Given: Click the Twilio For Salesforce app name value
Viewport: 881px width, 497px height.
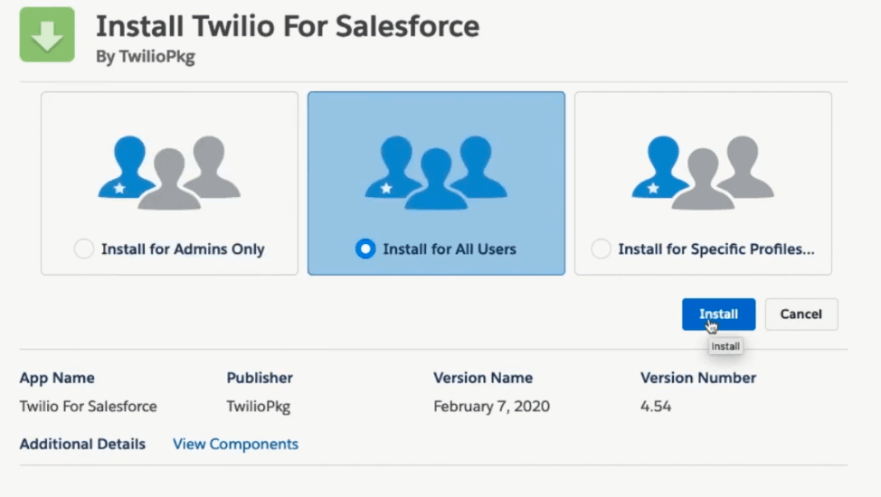Looking at the screenshot, I should click(88, 407).
